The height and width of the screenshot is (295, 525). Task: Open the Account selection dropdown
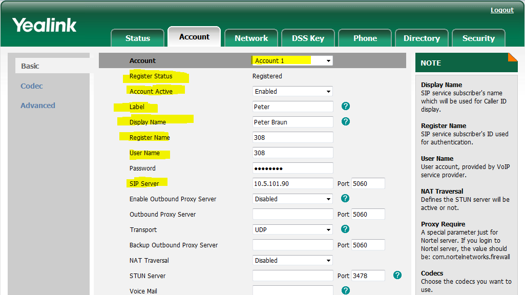pos(292,60)
